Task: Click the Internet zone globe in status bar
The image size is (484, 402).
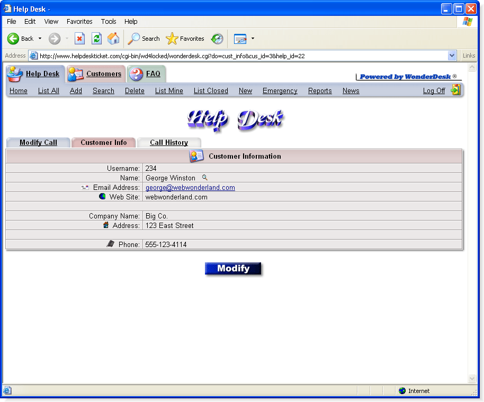Action: 402,390
